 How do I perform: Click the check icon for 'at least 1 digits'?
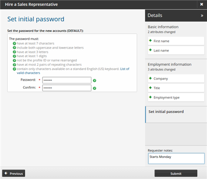point(14,56)
